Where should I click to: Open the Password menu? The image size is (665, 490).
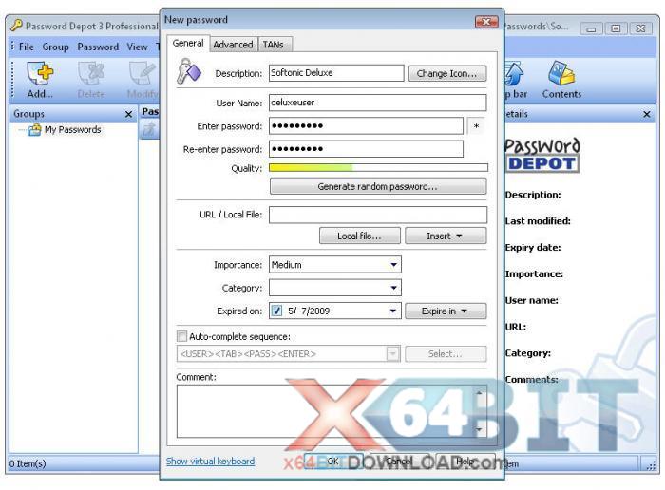(x=98, y=47)
